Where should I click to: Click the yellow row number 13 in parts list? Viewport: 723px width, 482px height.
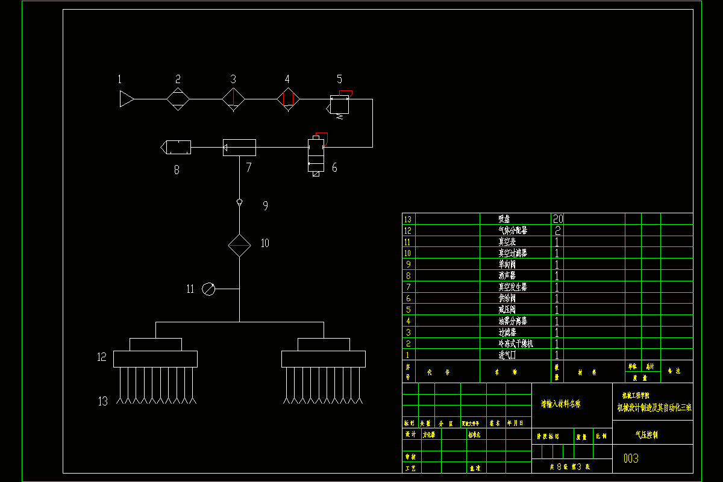pyautogui.click(x=407, y=219)
